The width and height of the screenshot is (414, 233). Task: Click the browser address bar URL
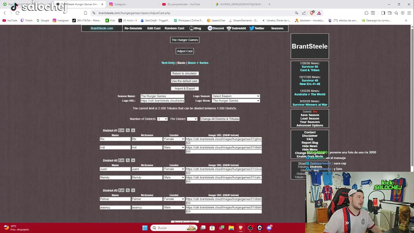click(x=134, y=13)
